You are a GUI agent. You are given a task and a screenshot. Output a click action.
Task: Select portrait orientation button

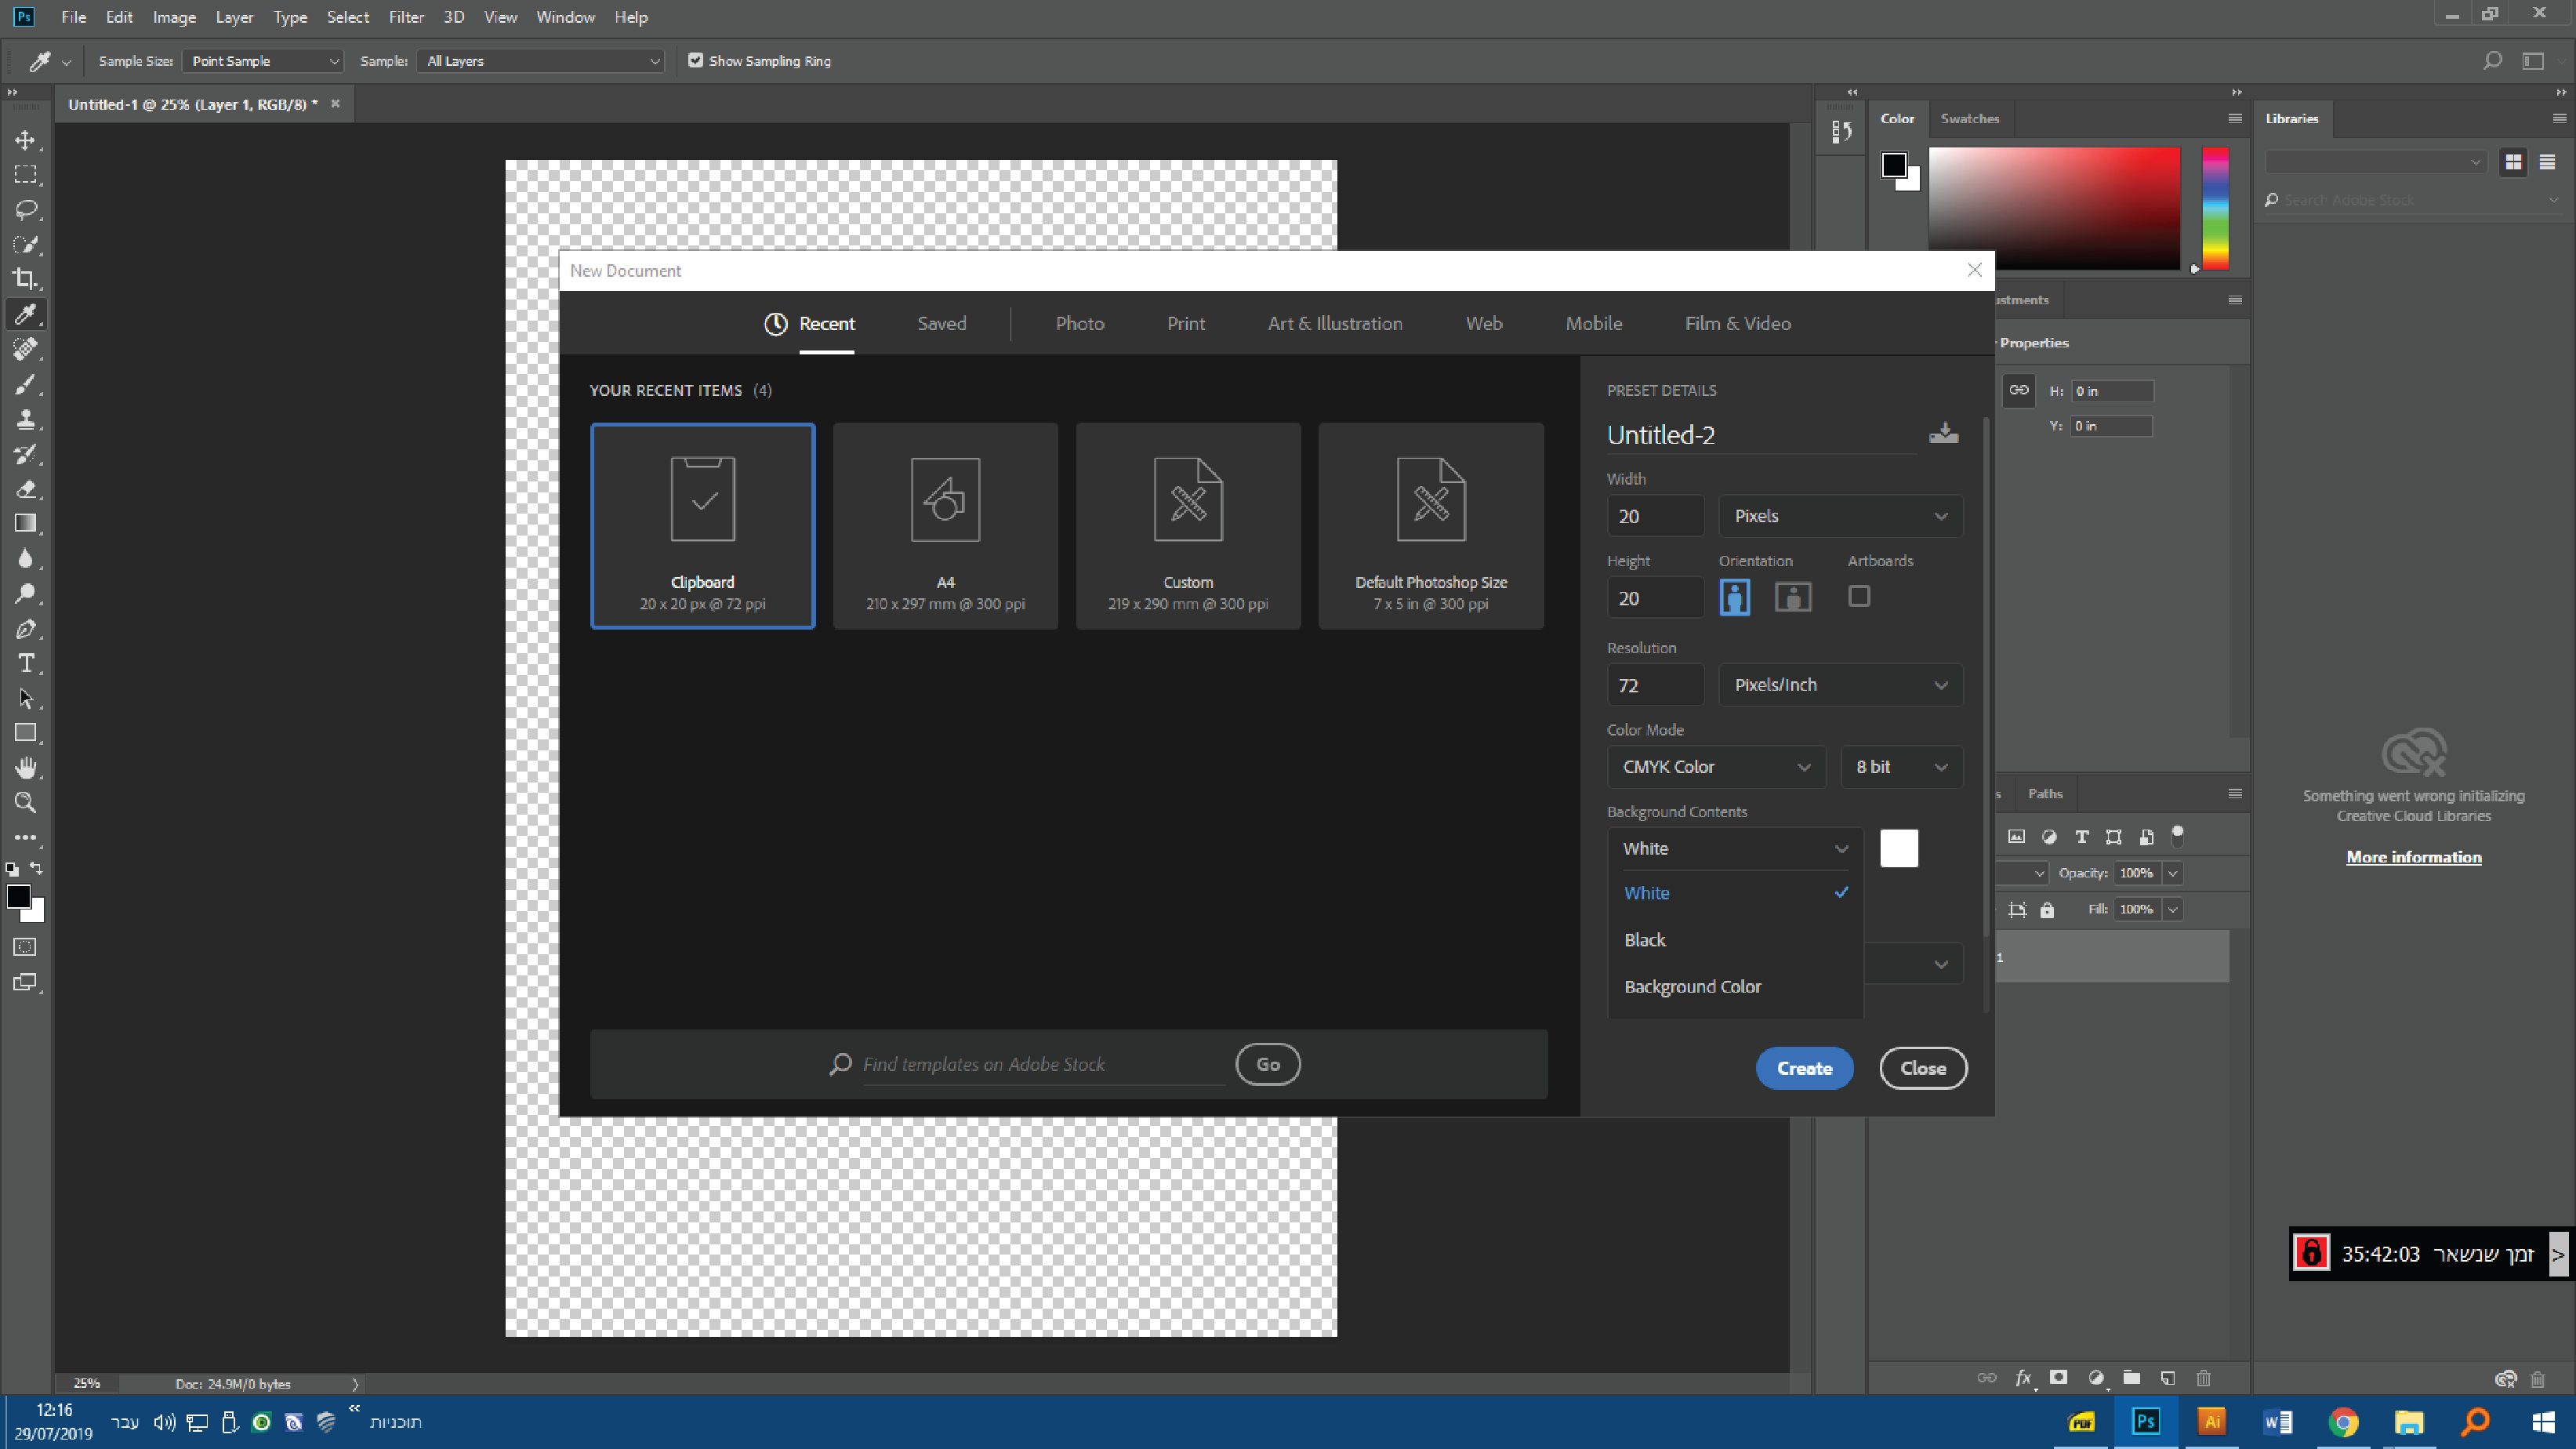tap(1734, 597)
